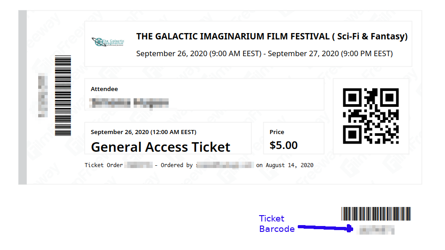Click the QR code on the ticket
The image size is (445, 250).
[x=370, y=116]
